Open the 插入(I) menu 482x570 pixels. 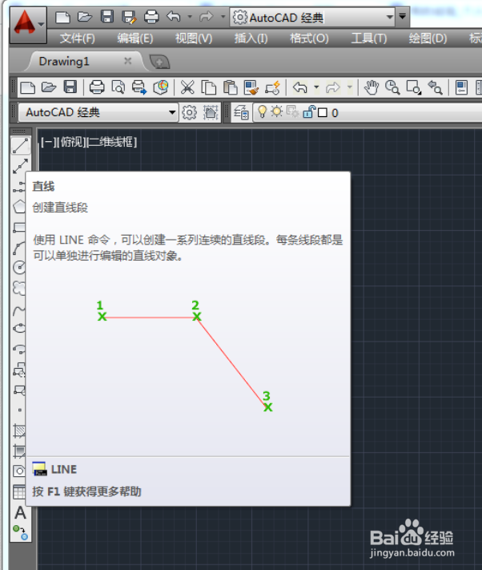coord(251,38)
